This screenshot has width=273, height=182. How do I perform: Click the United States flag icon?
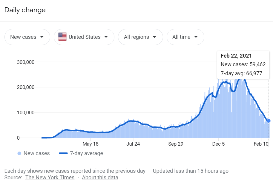coord(62,37)
